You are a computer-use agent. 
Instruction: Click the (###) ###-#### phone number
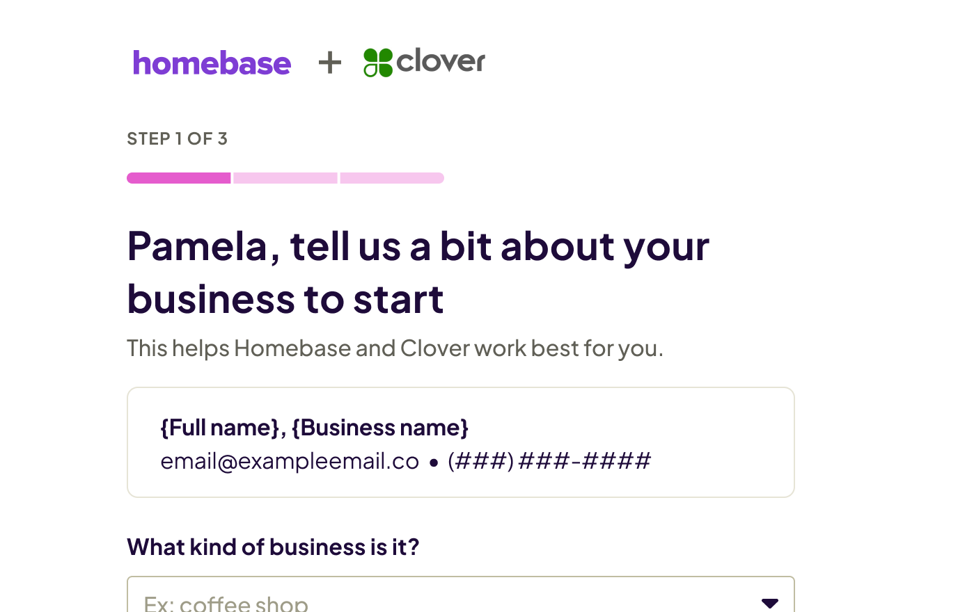(x=549, y=461)
